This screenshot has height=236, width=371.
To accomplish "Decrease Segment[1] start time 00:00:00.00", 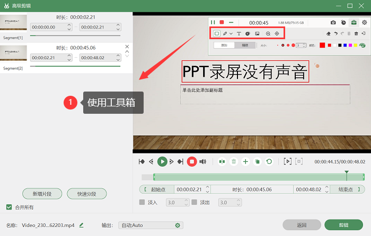I will pyautogui.click(x=69, y=29).
